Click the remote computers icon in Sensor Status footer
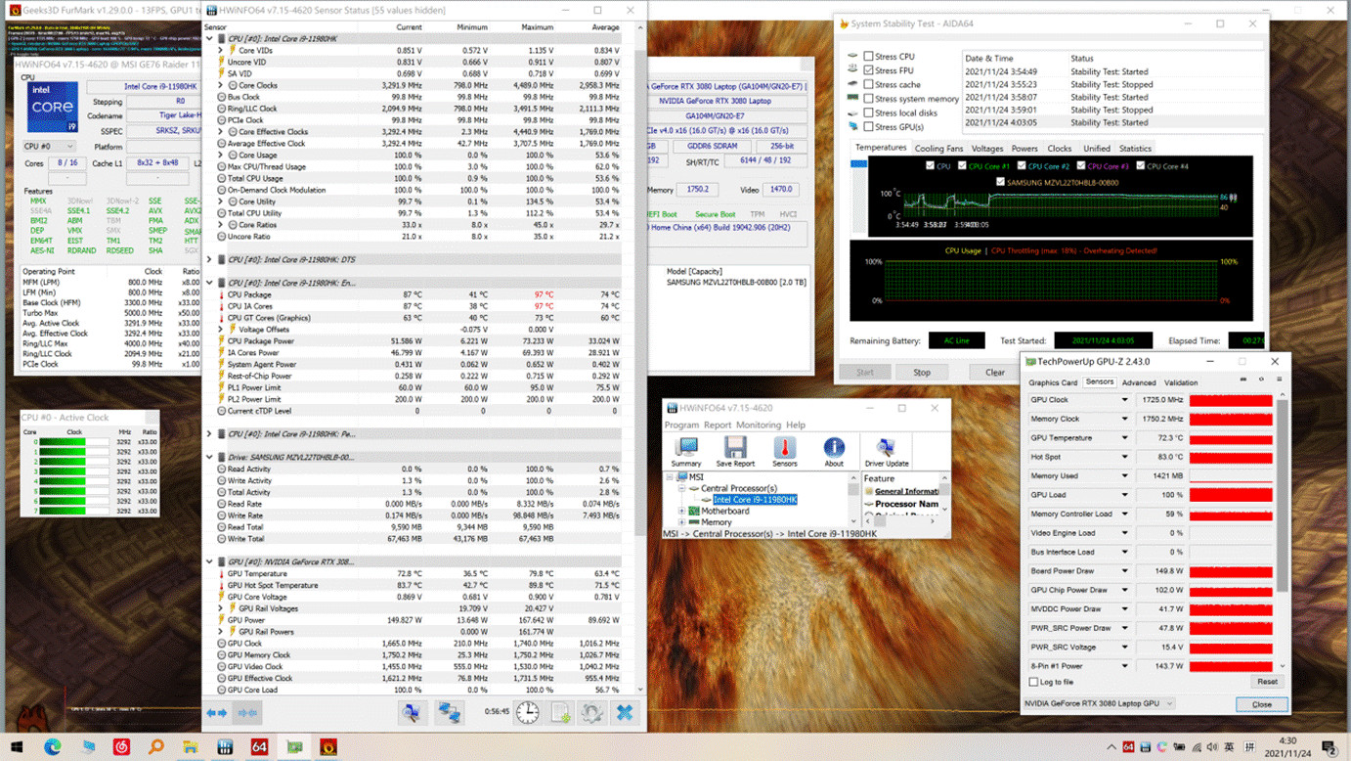 (449, 713)
